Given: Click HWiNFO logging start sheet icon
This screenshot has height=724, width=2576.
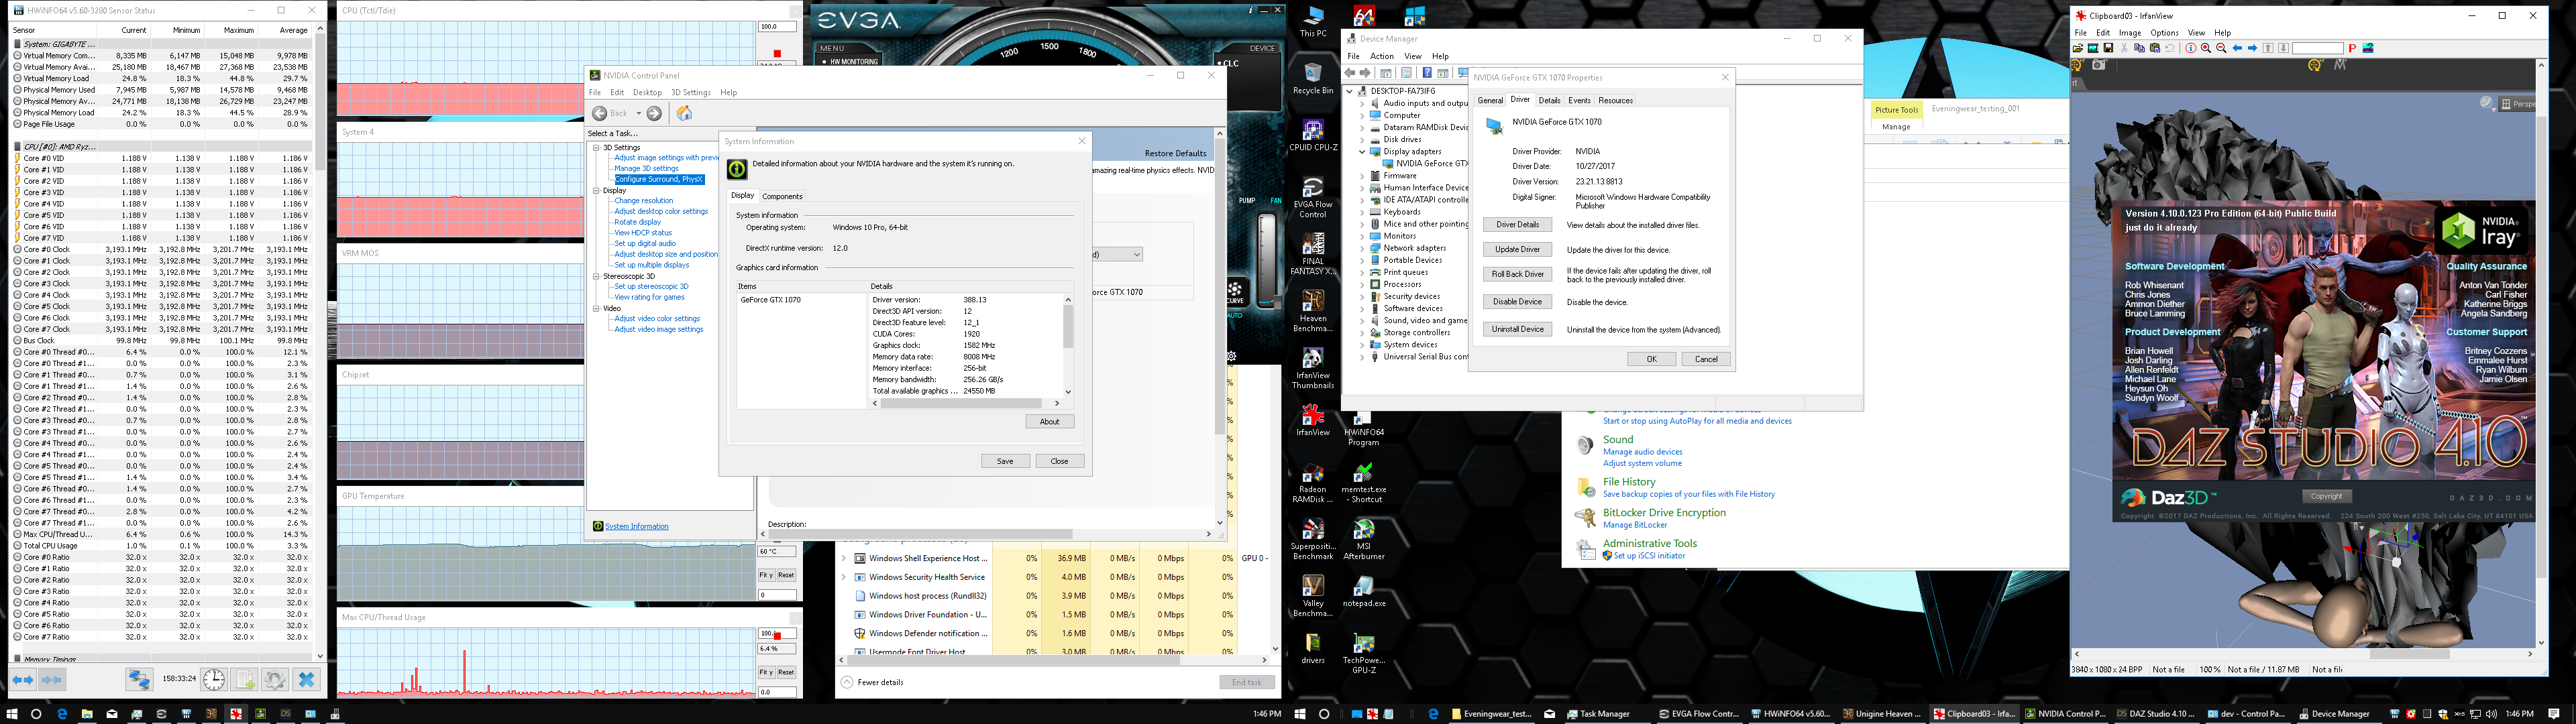Looking at the screenshot, I should click(245, 680).
